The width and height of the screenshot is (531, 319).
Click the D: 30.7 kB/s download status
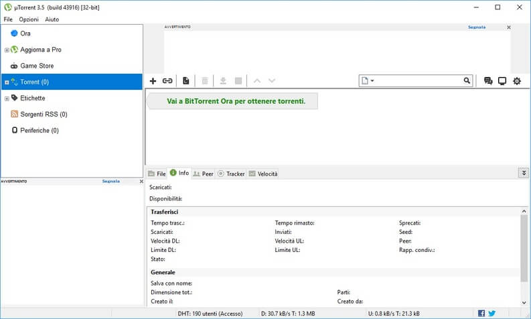(x=288, y=314)
